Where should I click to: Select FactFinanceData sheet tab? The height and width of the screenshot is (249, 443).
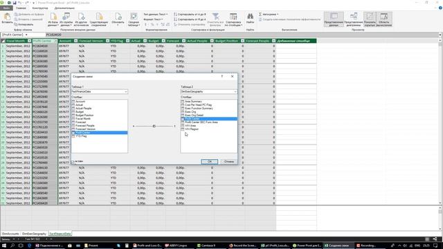60,234
